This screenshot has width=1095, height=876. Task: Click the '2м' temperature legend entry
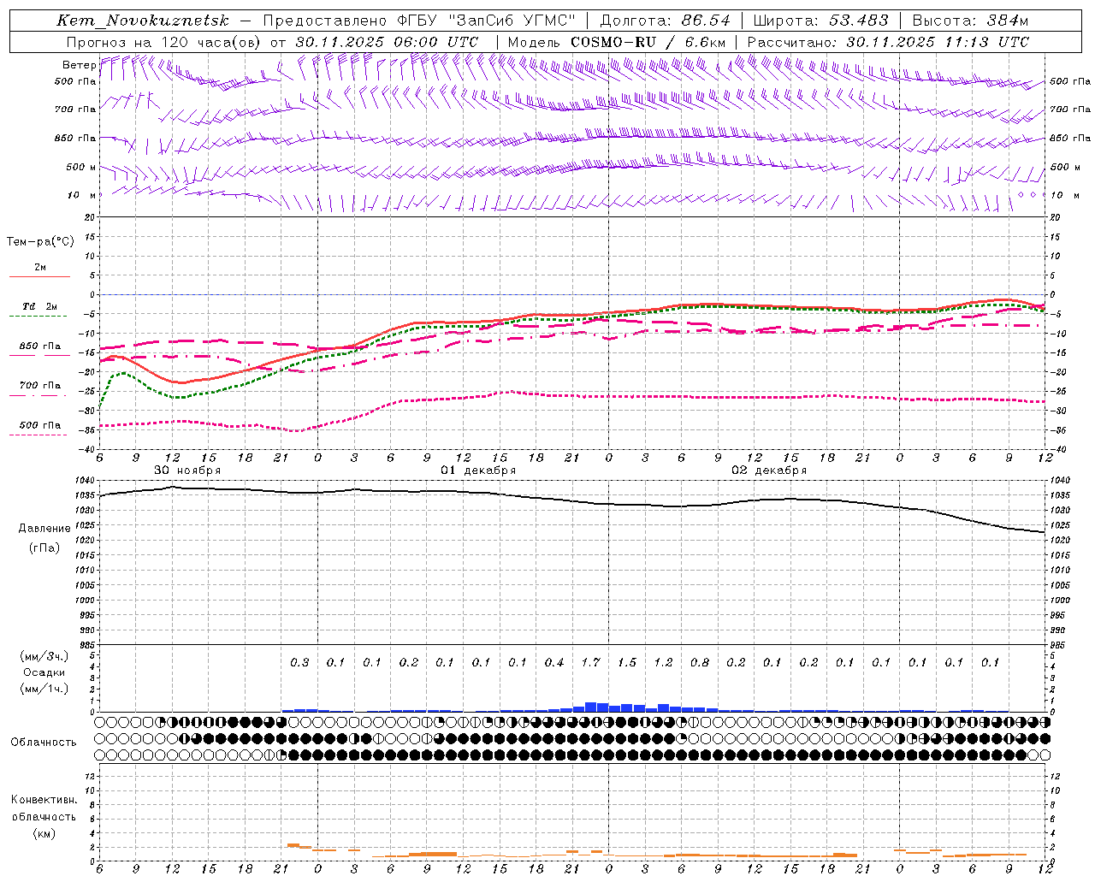pos(40,268)
